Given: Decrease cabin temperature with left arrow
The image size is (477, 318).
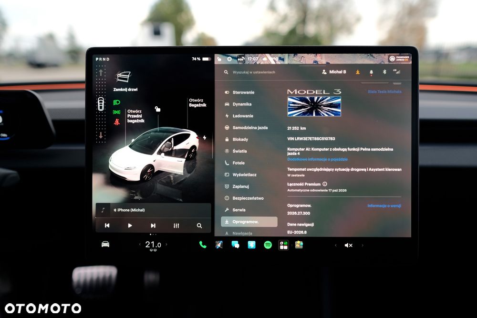Looking at the screenshot, I should 140,245.
